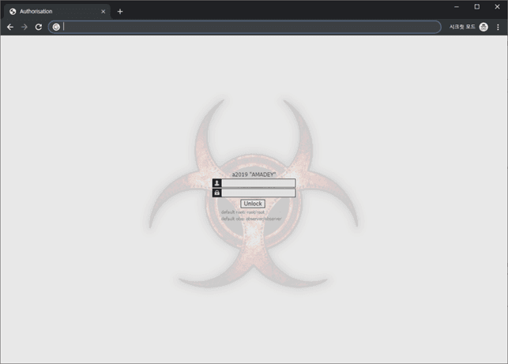This screenshot has width=508, height=364.
Task: Click the default root credentials hint
Action: click(243, 212)
